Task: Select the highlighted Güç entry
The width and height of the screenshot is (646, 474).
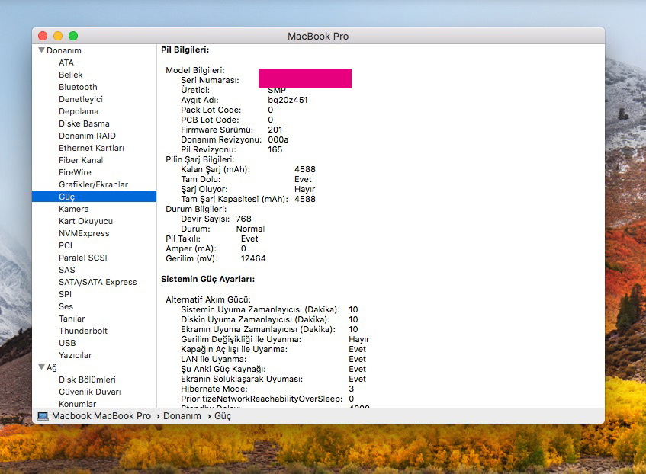Action: click(x=95, y=197)
